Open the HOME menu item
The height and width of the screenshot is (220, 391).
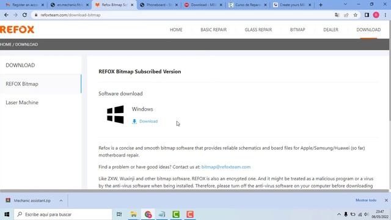176,30
